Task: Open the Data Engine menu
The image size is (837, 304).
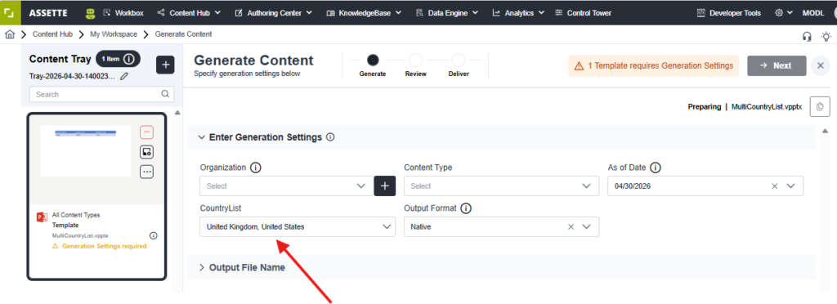Action: (x=446, y=13)
